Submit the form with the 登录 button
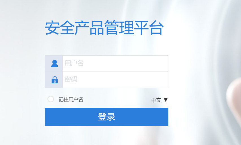Viewport: 241px width, 145px height. click(x=107, y=117)
